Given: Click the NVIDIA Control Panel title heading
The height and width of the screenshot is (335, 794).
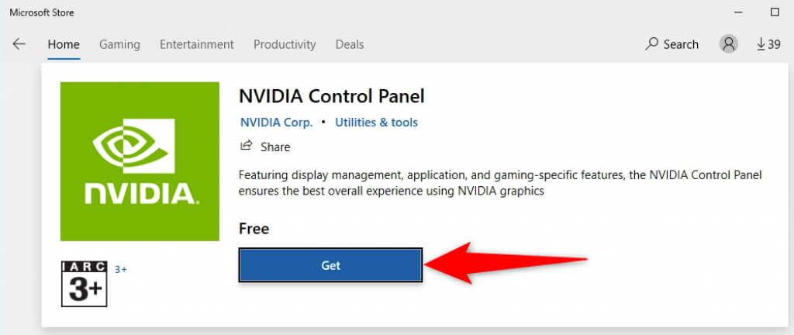Looking at the screenshot, I should (x=332, y=97).
